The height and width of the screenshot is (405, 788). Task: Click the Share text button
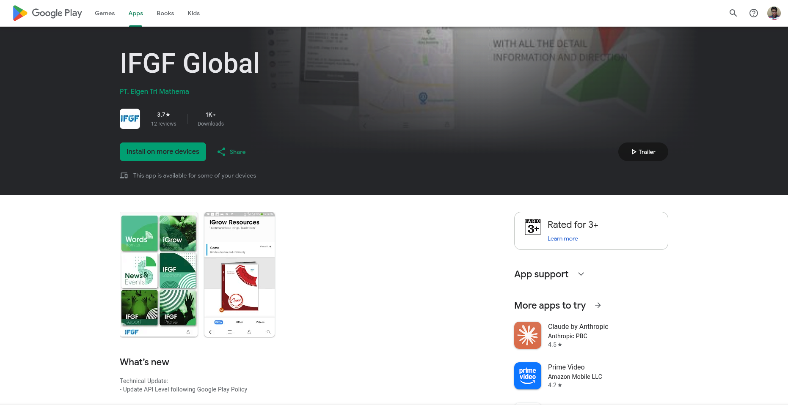(237, 152)
